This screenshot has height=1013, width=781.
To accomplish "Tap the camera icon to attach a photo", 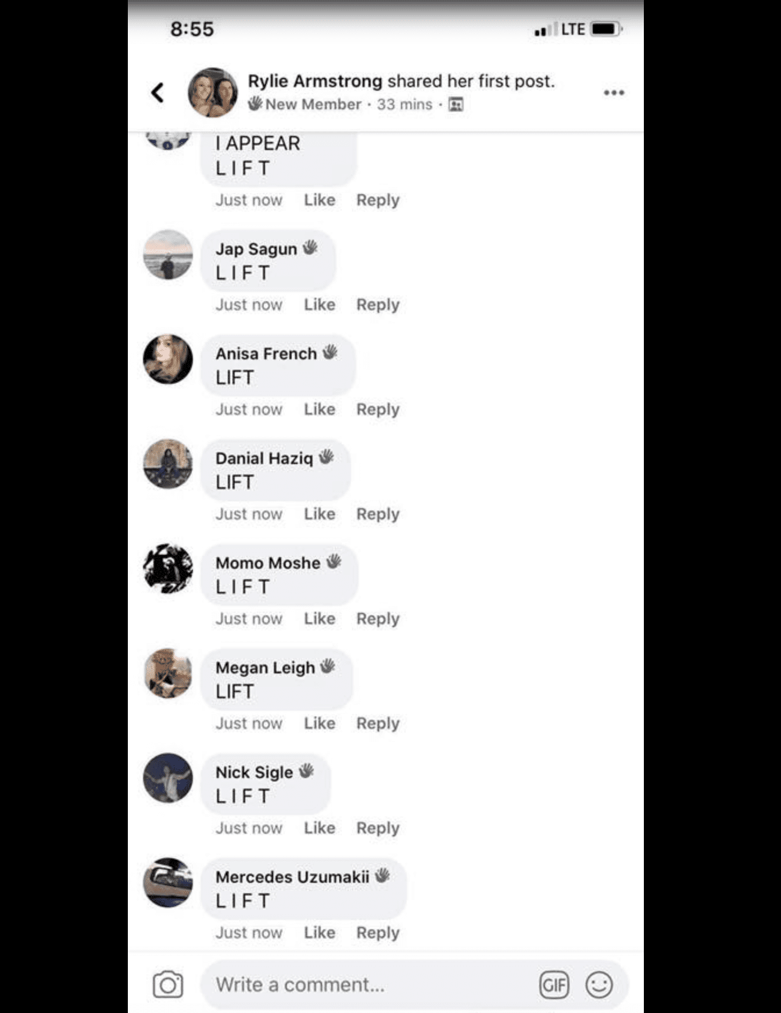I will [x=168, y=984].
